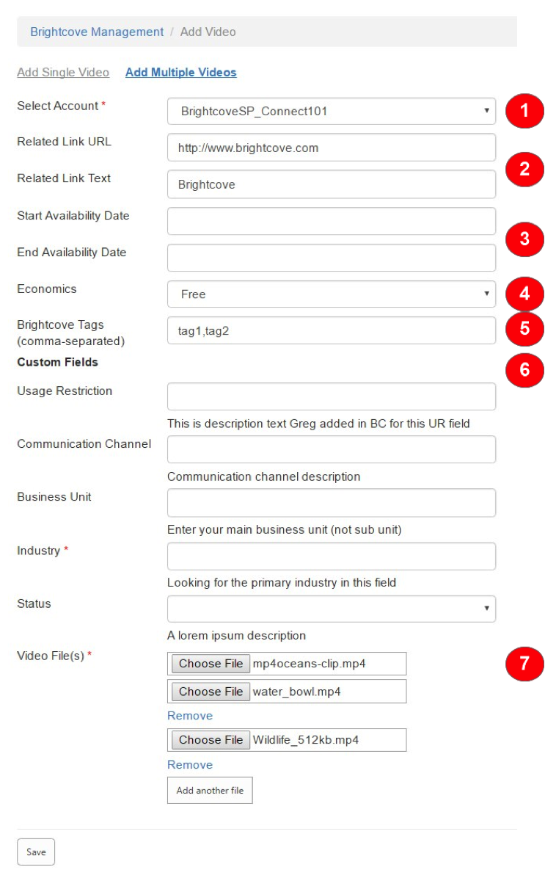This screenshot has width=545, height=881.
Task: Choose file for Wildlife_512kb.mp4 entry
Action: pos(211,740)
